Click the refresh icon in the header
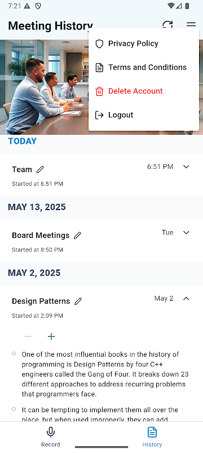 coord(167,24)
